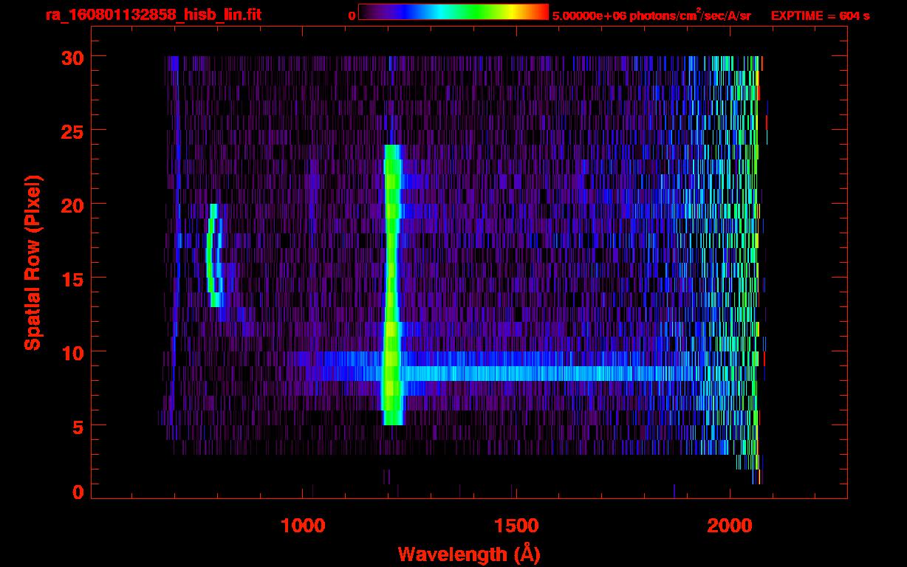
Task: Click the curved green feature near 800 Å
Action: click(213, 255)
